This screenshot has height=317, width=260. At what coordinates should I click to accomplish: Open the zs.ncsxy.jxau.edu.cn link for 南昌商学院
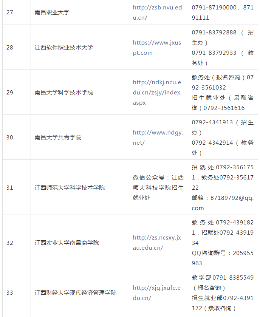click(157, 243)
